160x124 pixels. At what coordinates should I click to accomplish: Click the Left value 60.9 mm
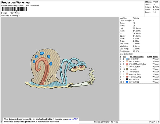click(137, 28)
